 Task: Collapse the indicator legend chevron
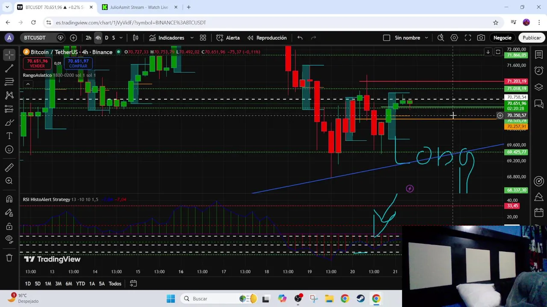click(28, 84)
